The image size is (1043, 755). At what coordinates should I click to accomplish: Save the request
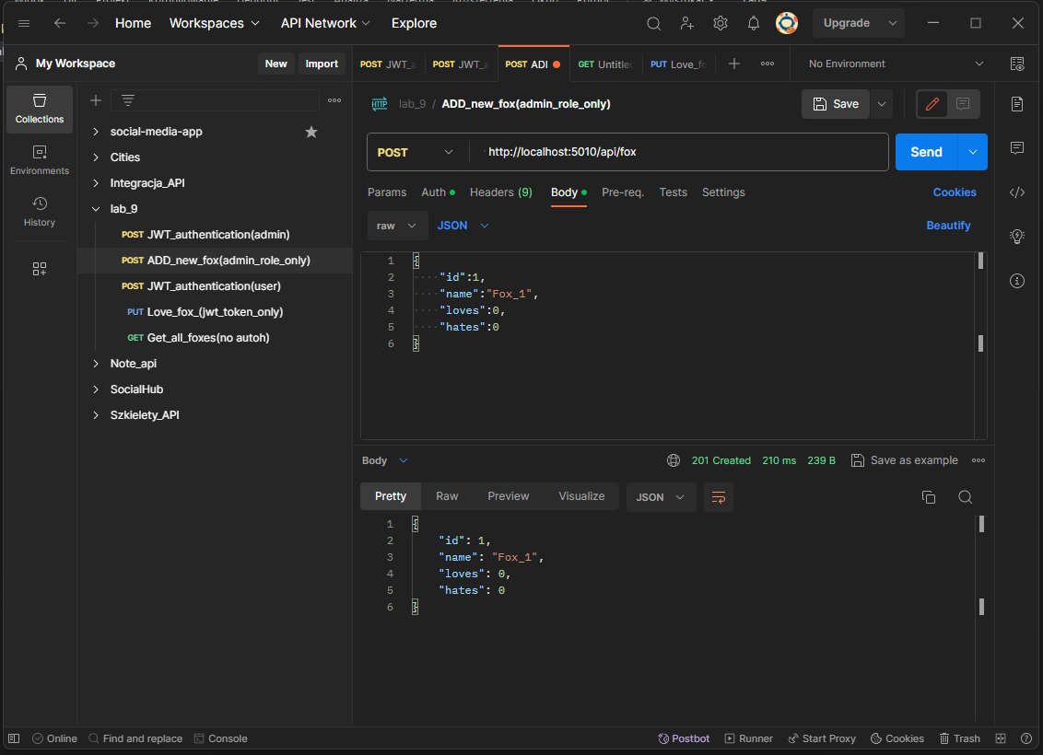836,104
